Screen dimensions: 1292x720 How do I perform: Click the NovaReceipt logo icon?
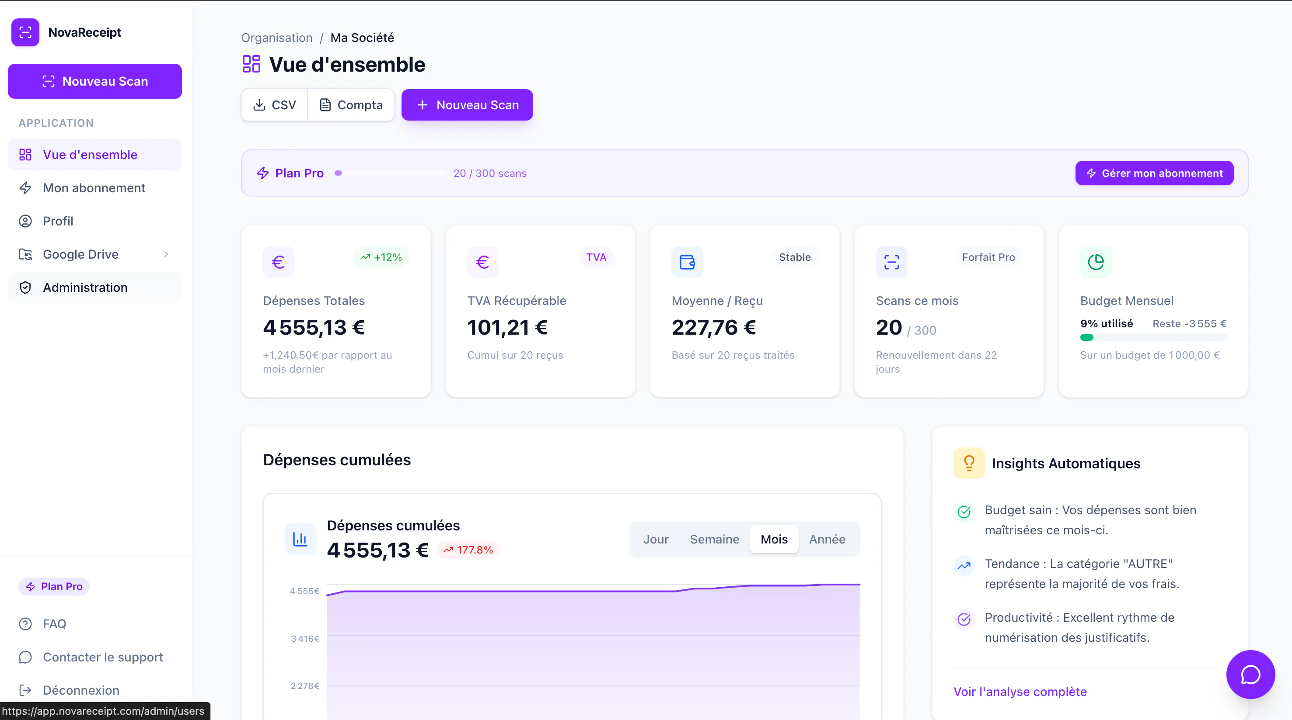(x=25, y=33)
